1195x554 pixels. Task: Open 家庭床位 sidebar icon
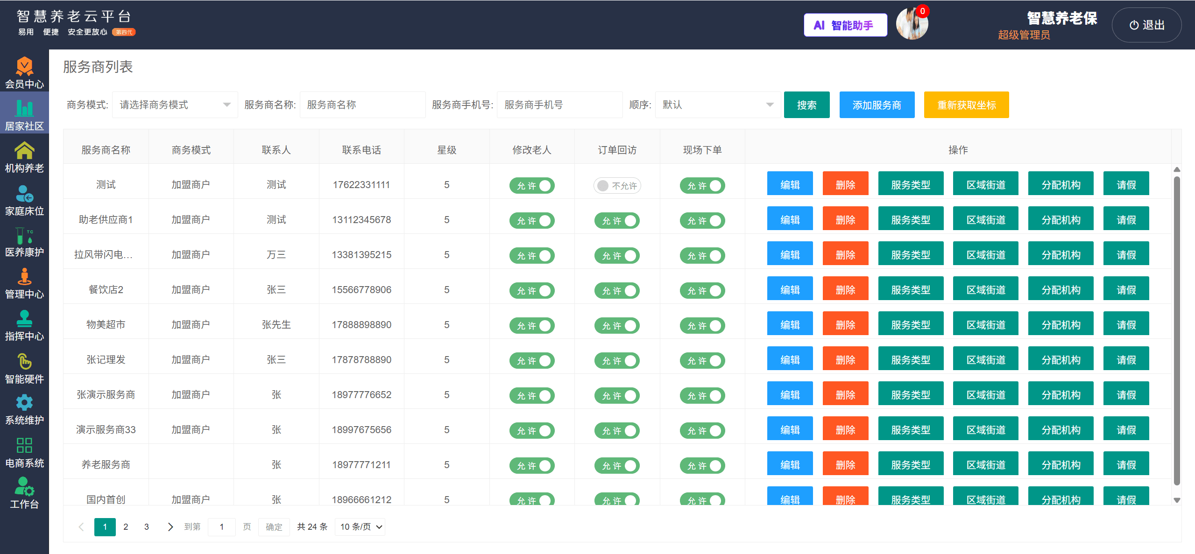tap(24, 193)
